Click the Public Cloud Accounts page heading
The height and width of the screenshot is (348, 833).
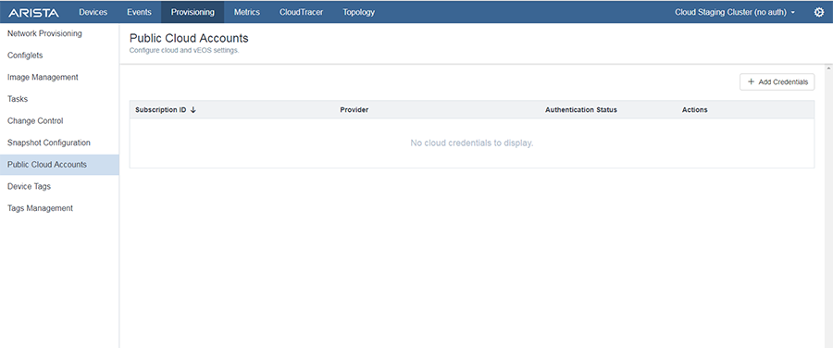coord(189,38)
